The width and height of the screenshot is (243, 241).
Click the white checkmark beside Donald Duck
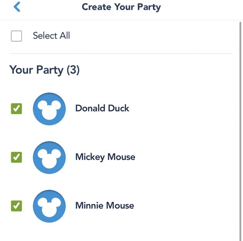click(x=17, y=108)
